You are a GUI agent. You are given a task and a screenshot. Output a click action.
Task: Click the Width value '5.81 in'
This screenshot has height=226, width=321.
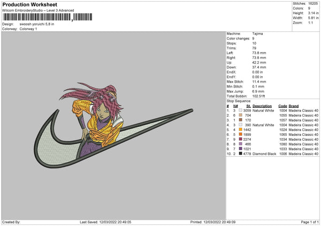pos(313,18)
